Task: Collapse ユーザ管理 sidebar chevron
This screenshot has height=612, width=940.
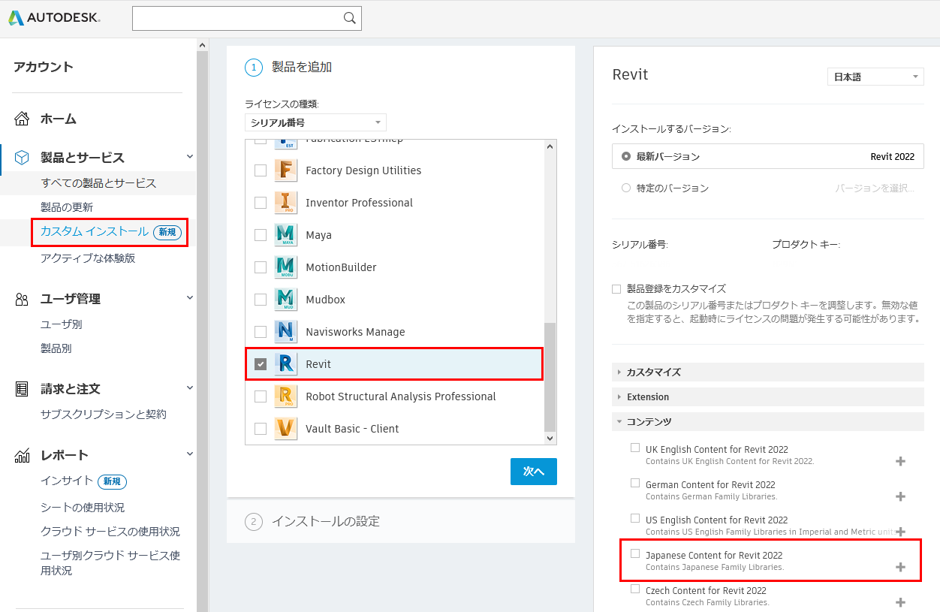Action: (190, 297)
